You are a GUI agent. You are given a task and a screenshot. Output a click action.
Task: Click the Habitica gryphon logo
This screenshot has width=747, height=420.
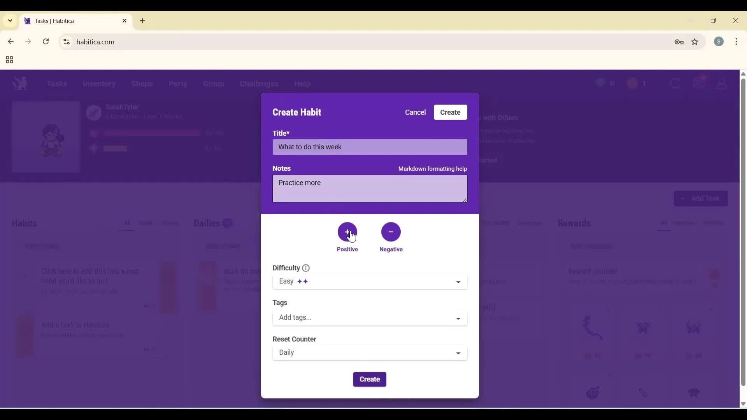coord(20,83)
